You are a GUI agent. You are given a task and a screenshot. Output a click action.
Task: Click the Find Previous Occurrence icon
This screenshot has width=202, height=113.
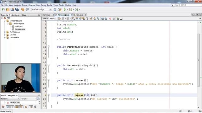coord(77,19)
